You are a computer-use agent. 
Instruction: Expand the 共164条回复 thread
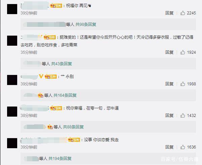click(x=65, y=95)
